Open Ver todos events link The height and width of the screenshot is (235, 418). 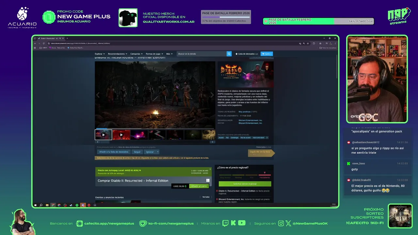tap(206, 197)
